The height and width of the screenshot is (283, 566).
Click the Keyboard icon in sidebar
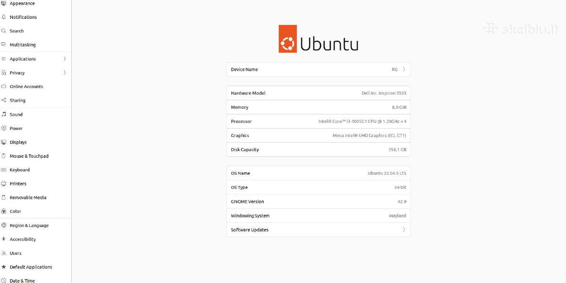click(x=4, y=170)
